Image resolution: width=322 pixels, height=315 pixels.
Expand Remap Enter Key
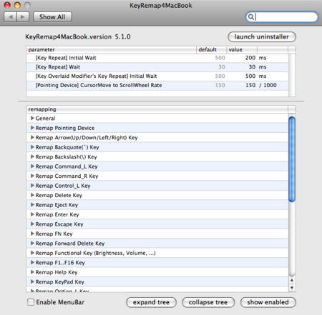(32, 214)
